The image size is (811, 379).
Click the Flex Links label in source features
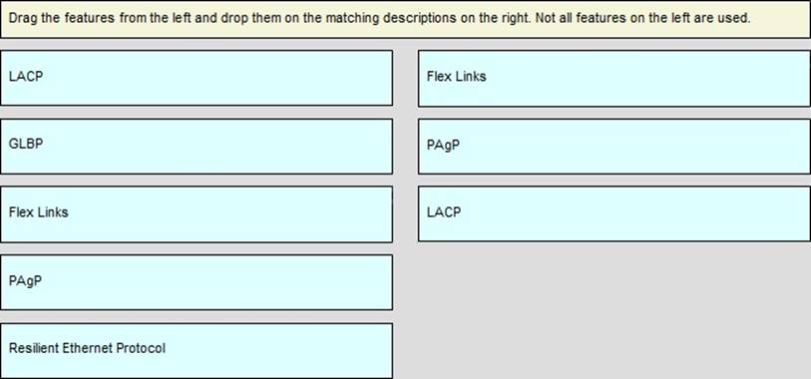pyautogui.click(x=38, y=212)
